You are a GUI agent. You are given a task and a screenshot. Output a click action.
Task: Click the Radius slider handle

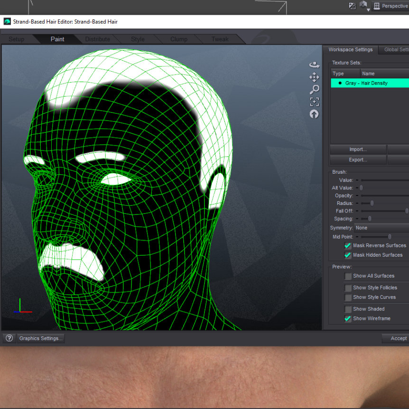tap(372, 203)
